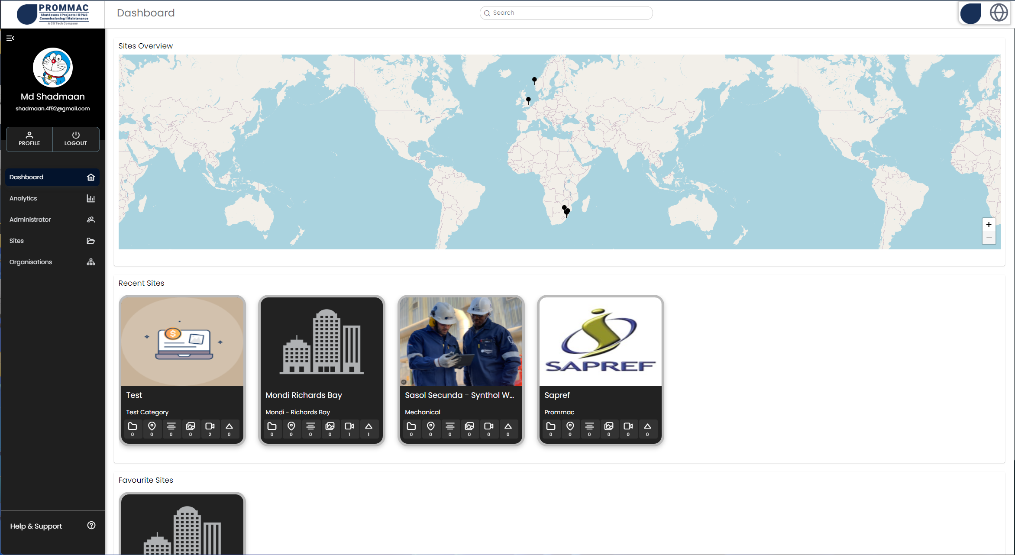Zoom out of the map with the minus button

tap(989, 238)
